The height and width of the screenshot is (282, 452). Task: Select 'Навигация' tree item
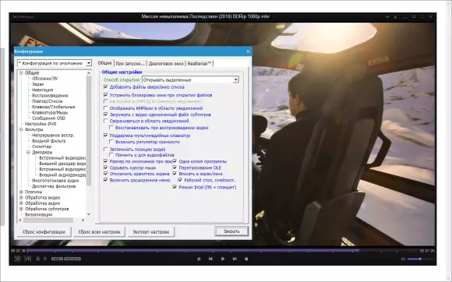point(43,90)
